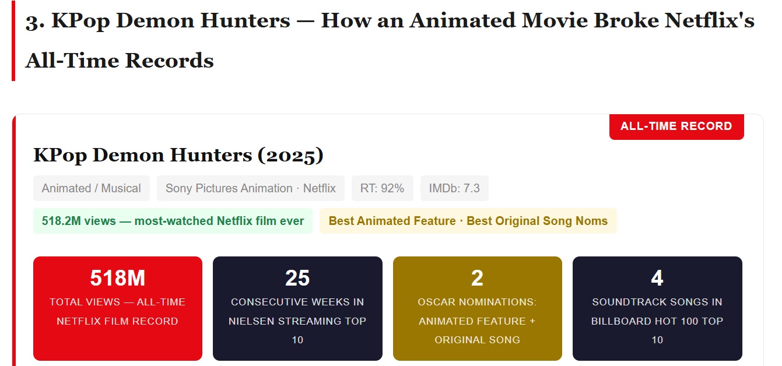Click the empty area right of the IMDb tag

click(x=612, y=188)
